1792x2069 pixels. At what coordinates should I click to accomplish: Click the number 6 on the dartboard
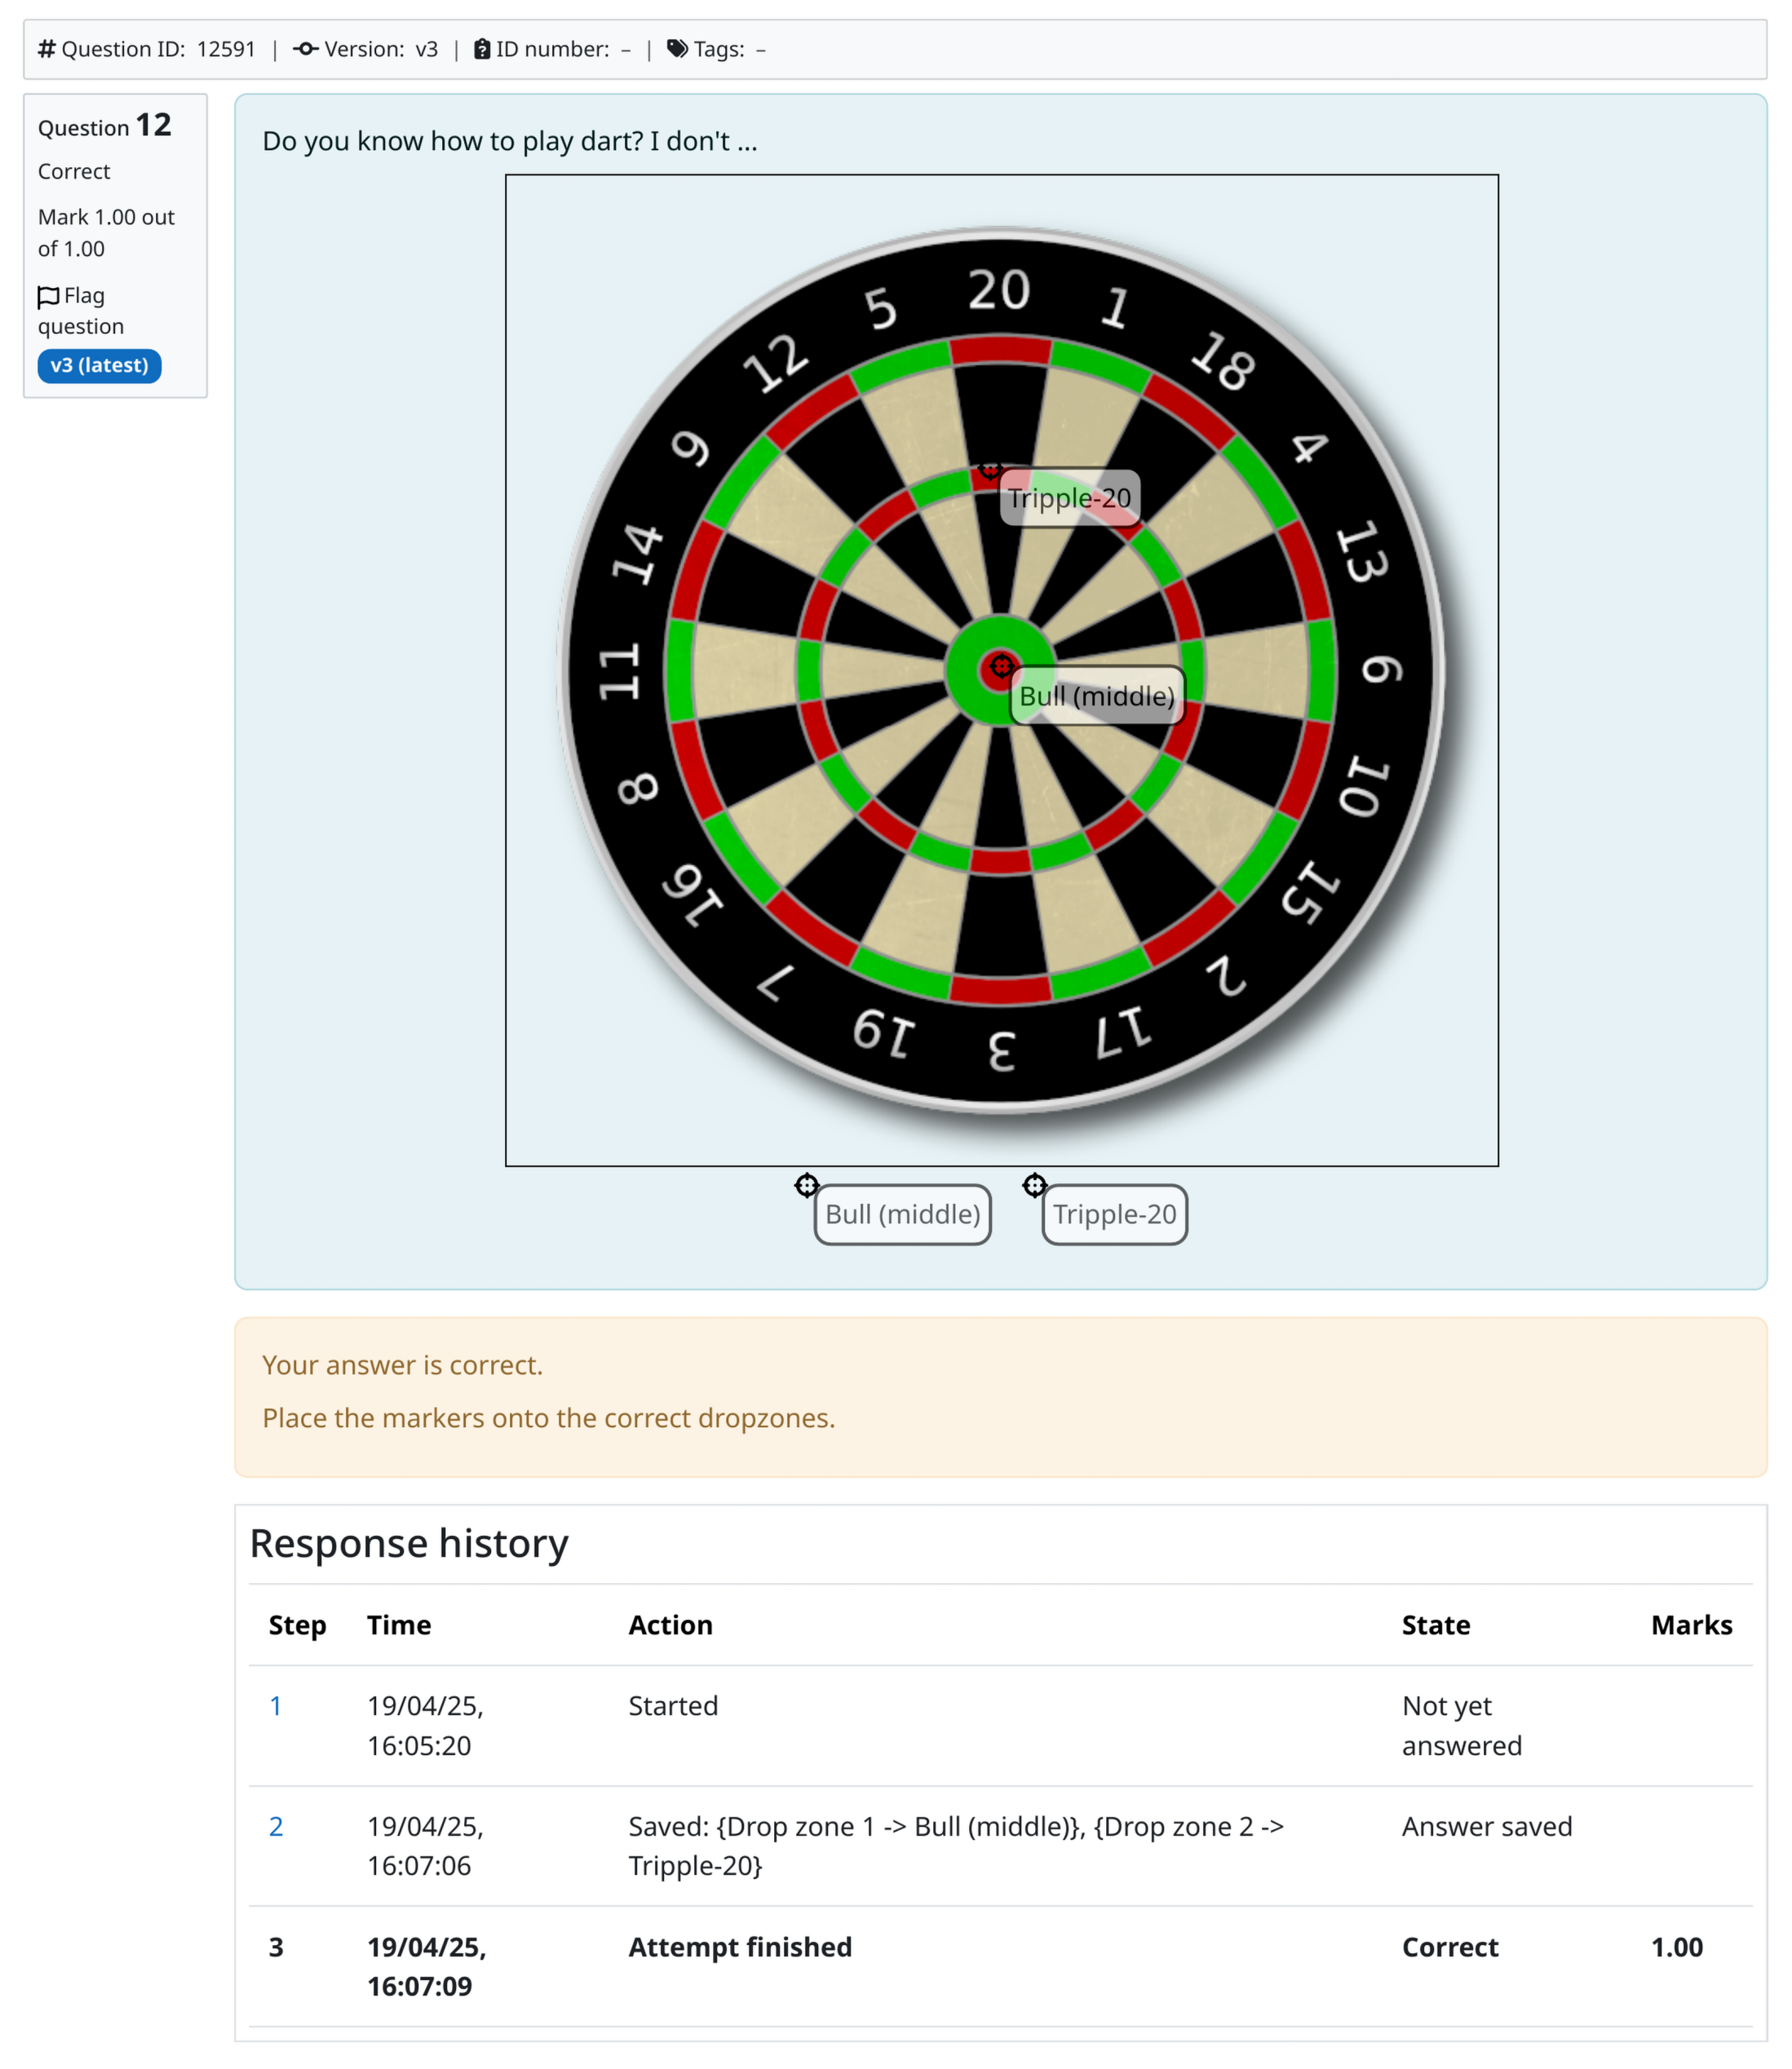[x=1383, y=670]
